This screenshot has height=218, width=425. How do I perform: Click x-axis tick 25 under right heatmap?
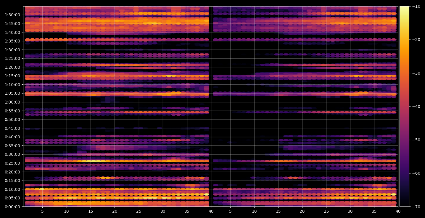click(x=326, y=212)
